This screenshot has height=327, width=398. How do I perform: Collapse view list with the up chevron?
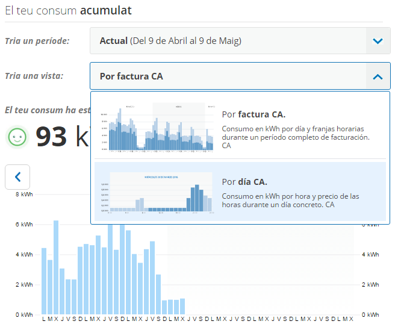point(378,76)
